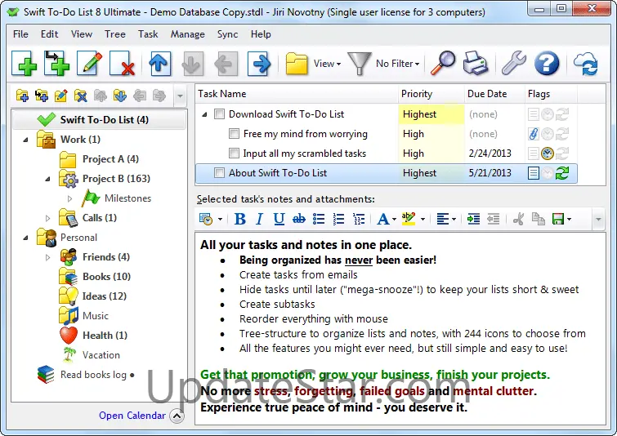Click the add to-do list icon in tree toolbar

22,96
